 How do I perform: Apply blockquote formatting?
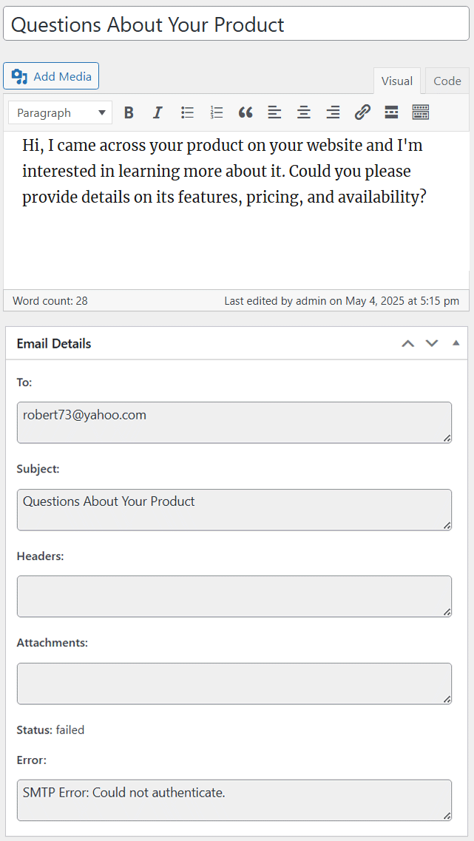pos(246,112)
